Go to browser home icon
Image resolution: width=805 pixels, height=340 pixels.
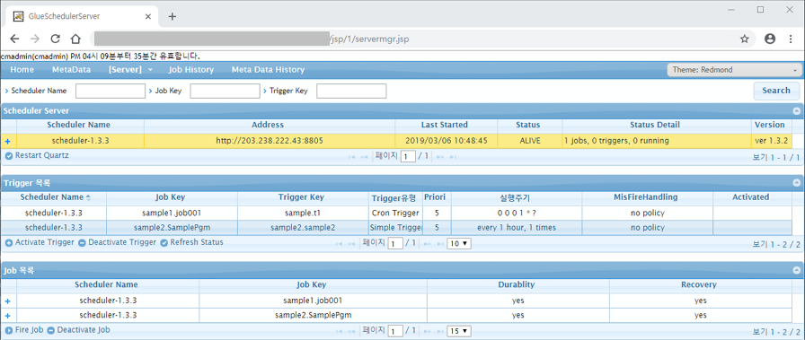tap(75, 39)
